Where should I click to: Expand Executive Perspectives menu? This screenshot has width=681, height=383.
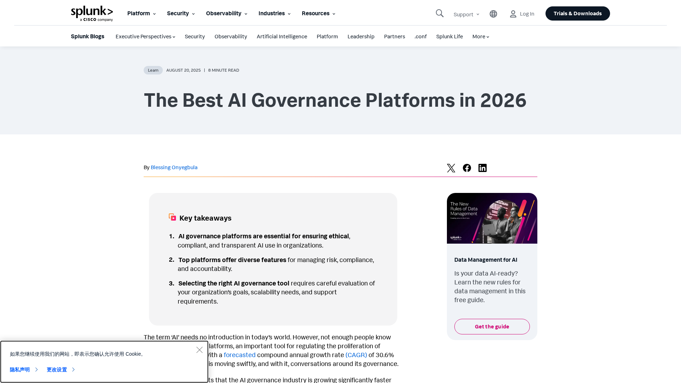tap(145, 37)
